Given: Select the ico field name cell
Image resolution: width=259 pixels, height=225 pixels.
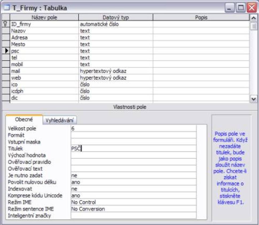Looking at the screenshot, I should (x=44, y=84).
